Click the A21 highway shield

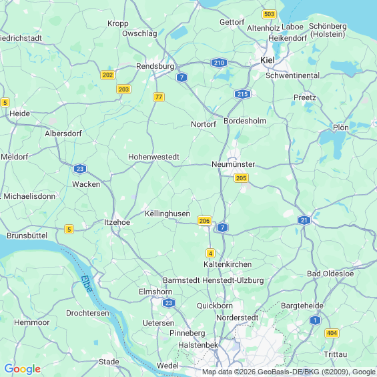click(x=304, y=220)
